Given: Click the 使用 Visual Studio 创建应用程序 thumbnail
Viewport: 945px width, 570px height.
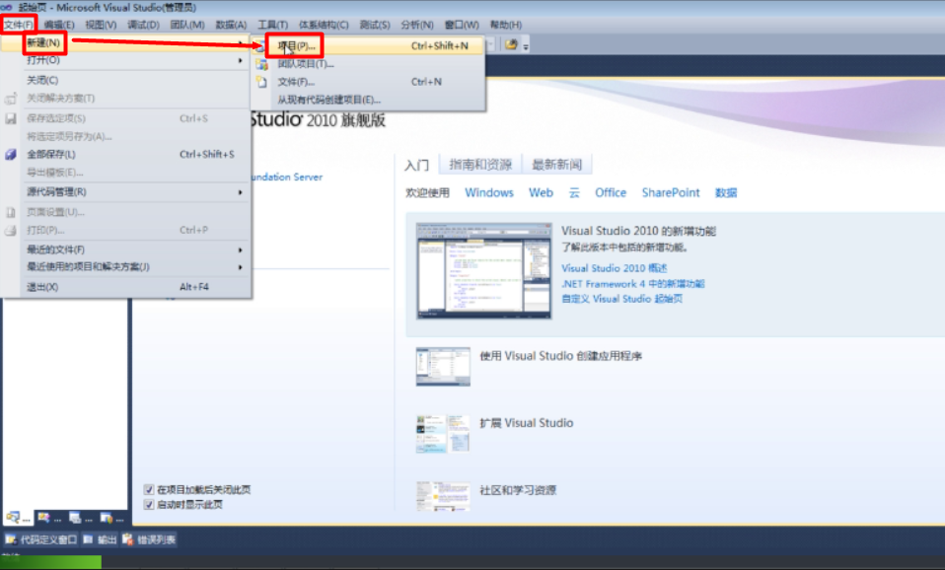Looking at the screenshot, I should click(x=443, y=366).
